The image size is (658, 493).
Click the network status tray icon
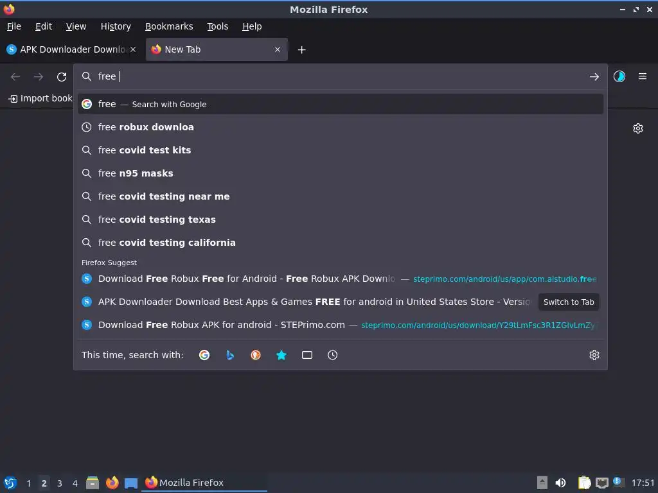601,483
